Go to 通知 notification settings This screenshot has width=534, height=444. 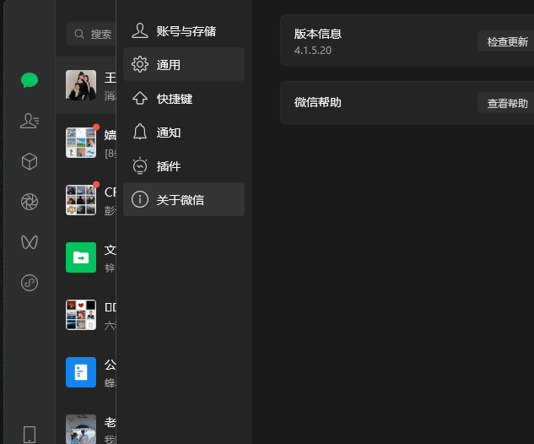click(x=184, y=133)
